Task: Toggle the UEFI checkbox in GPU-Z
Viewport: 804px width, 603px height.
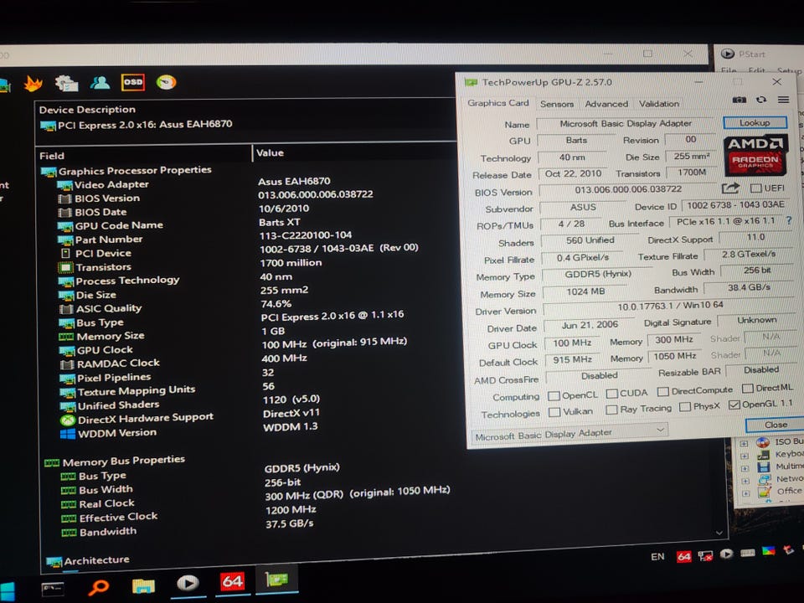Action: pyautogui.click(x=755, y=188)
